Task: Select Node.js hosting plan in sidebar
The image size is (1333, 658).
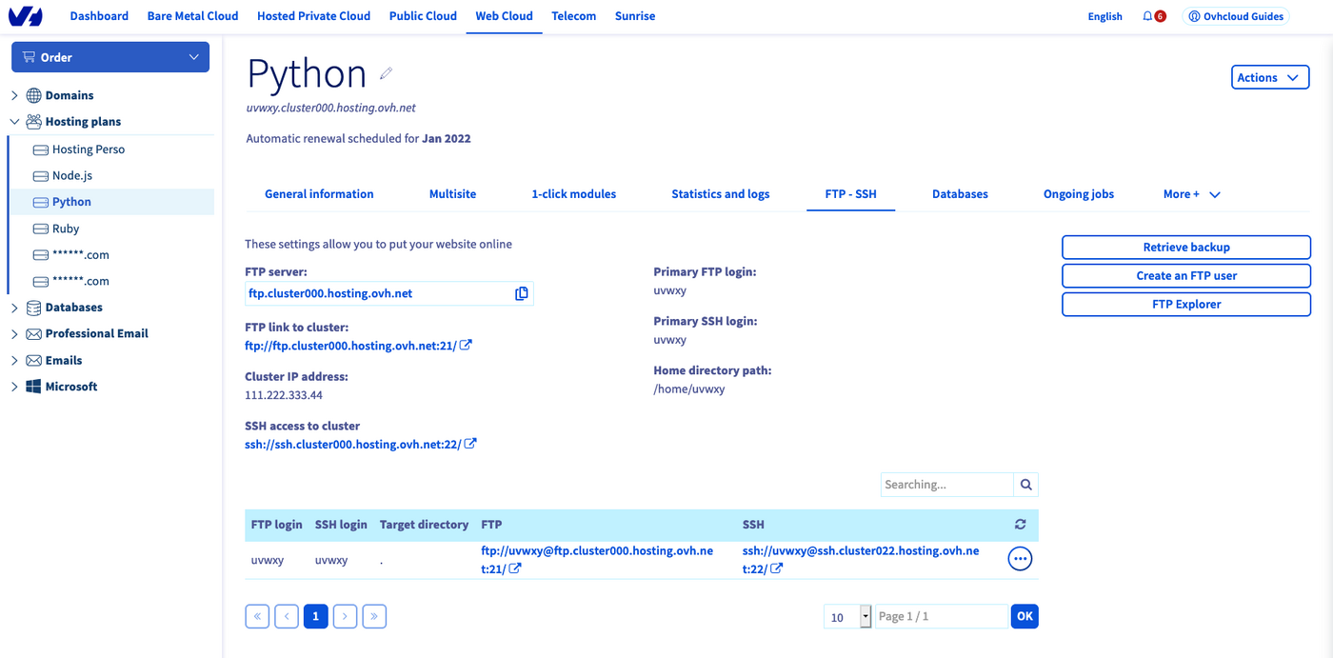Action: pos(72,176)
